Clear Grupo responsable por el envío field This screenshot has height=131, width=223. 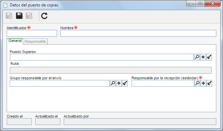click(x=125, y=83)
